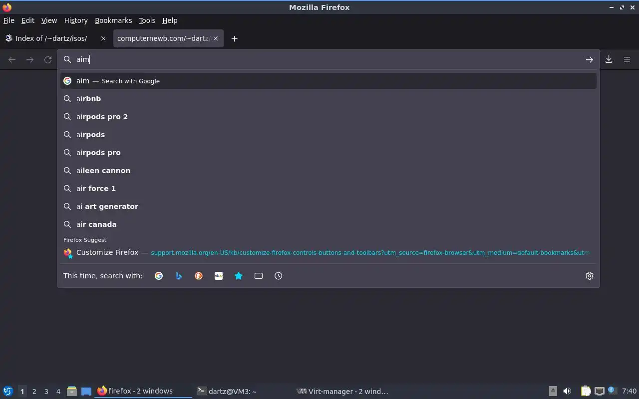
Task: Click the network tray icon
Action: (x=600, y=391)
